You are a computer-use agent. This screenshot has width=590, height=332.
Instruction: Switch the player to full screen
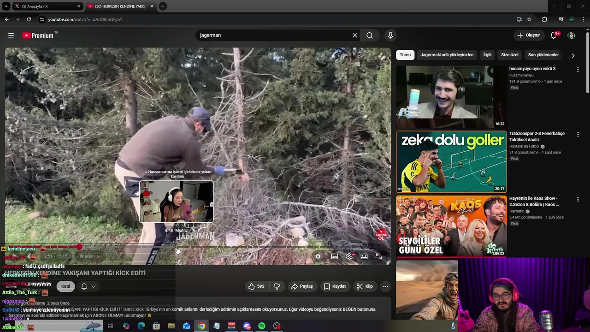(x=379, y=256)
